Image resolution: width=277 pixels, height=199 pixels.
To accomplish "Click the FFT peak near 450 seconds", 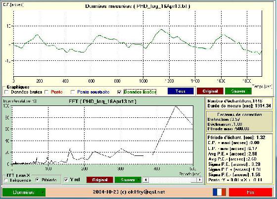I will pos(176,106).
